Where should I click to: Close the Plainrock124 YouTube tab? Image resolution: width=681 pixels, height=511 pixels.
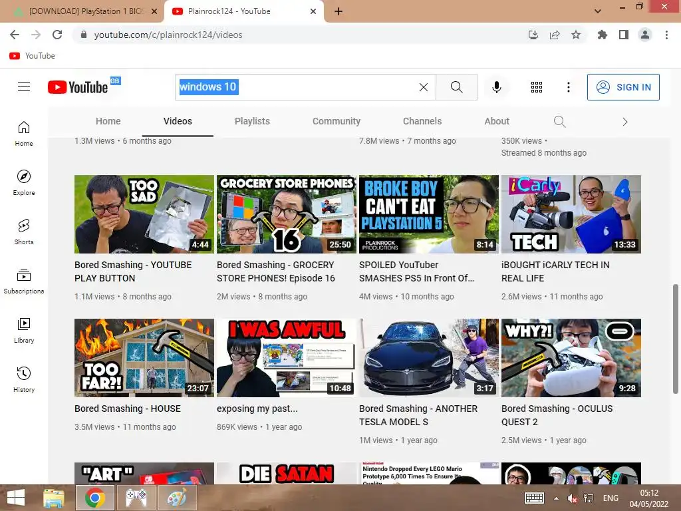[313, 11]
